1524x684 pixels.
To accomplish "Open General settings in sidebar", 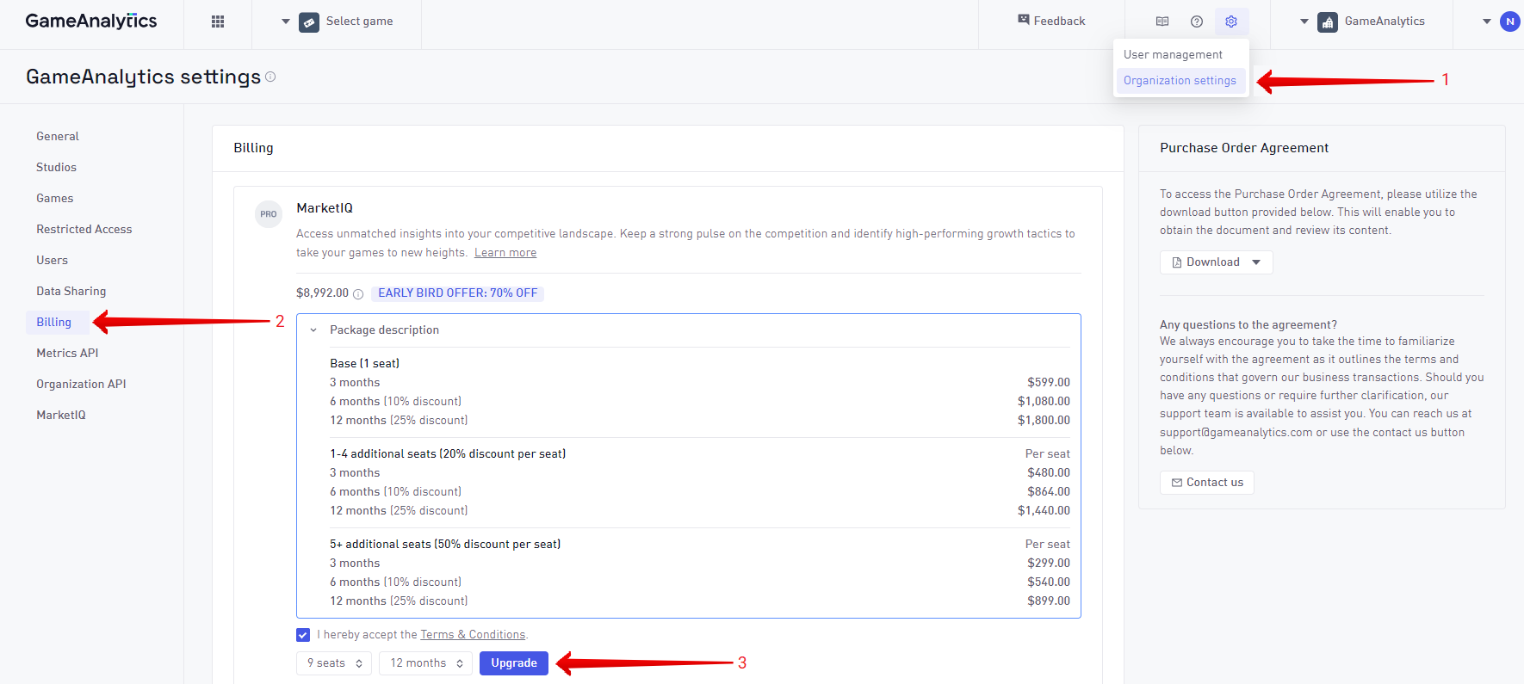I will (x=58, y=136).
